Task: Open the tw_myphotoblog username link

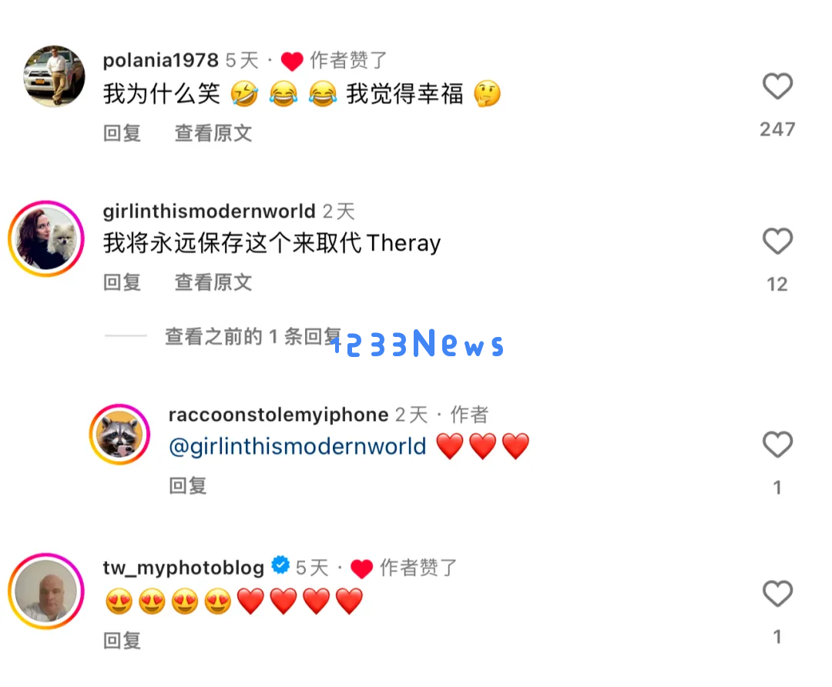Action: 183,567
